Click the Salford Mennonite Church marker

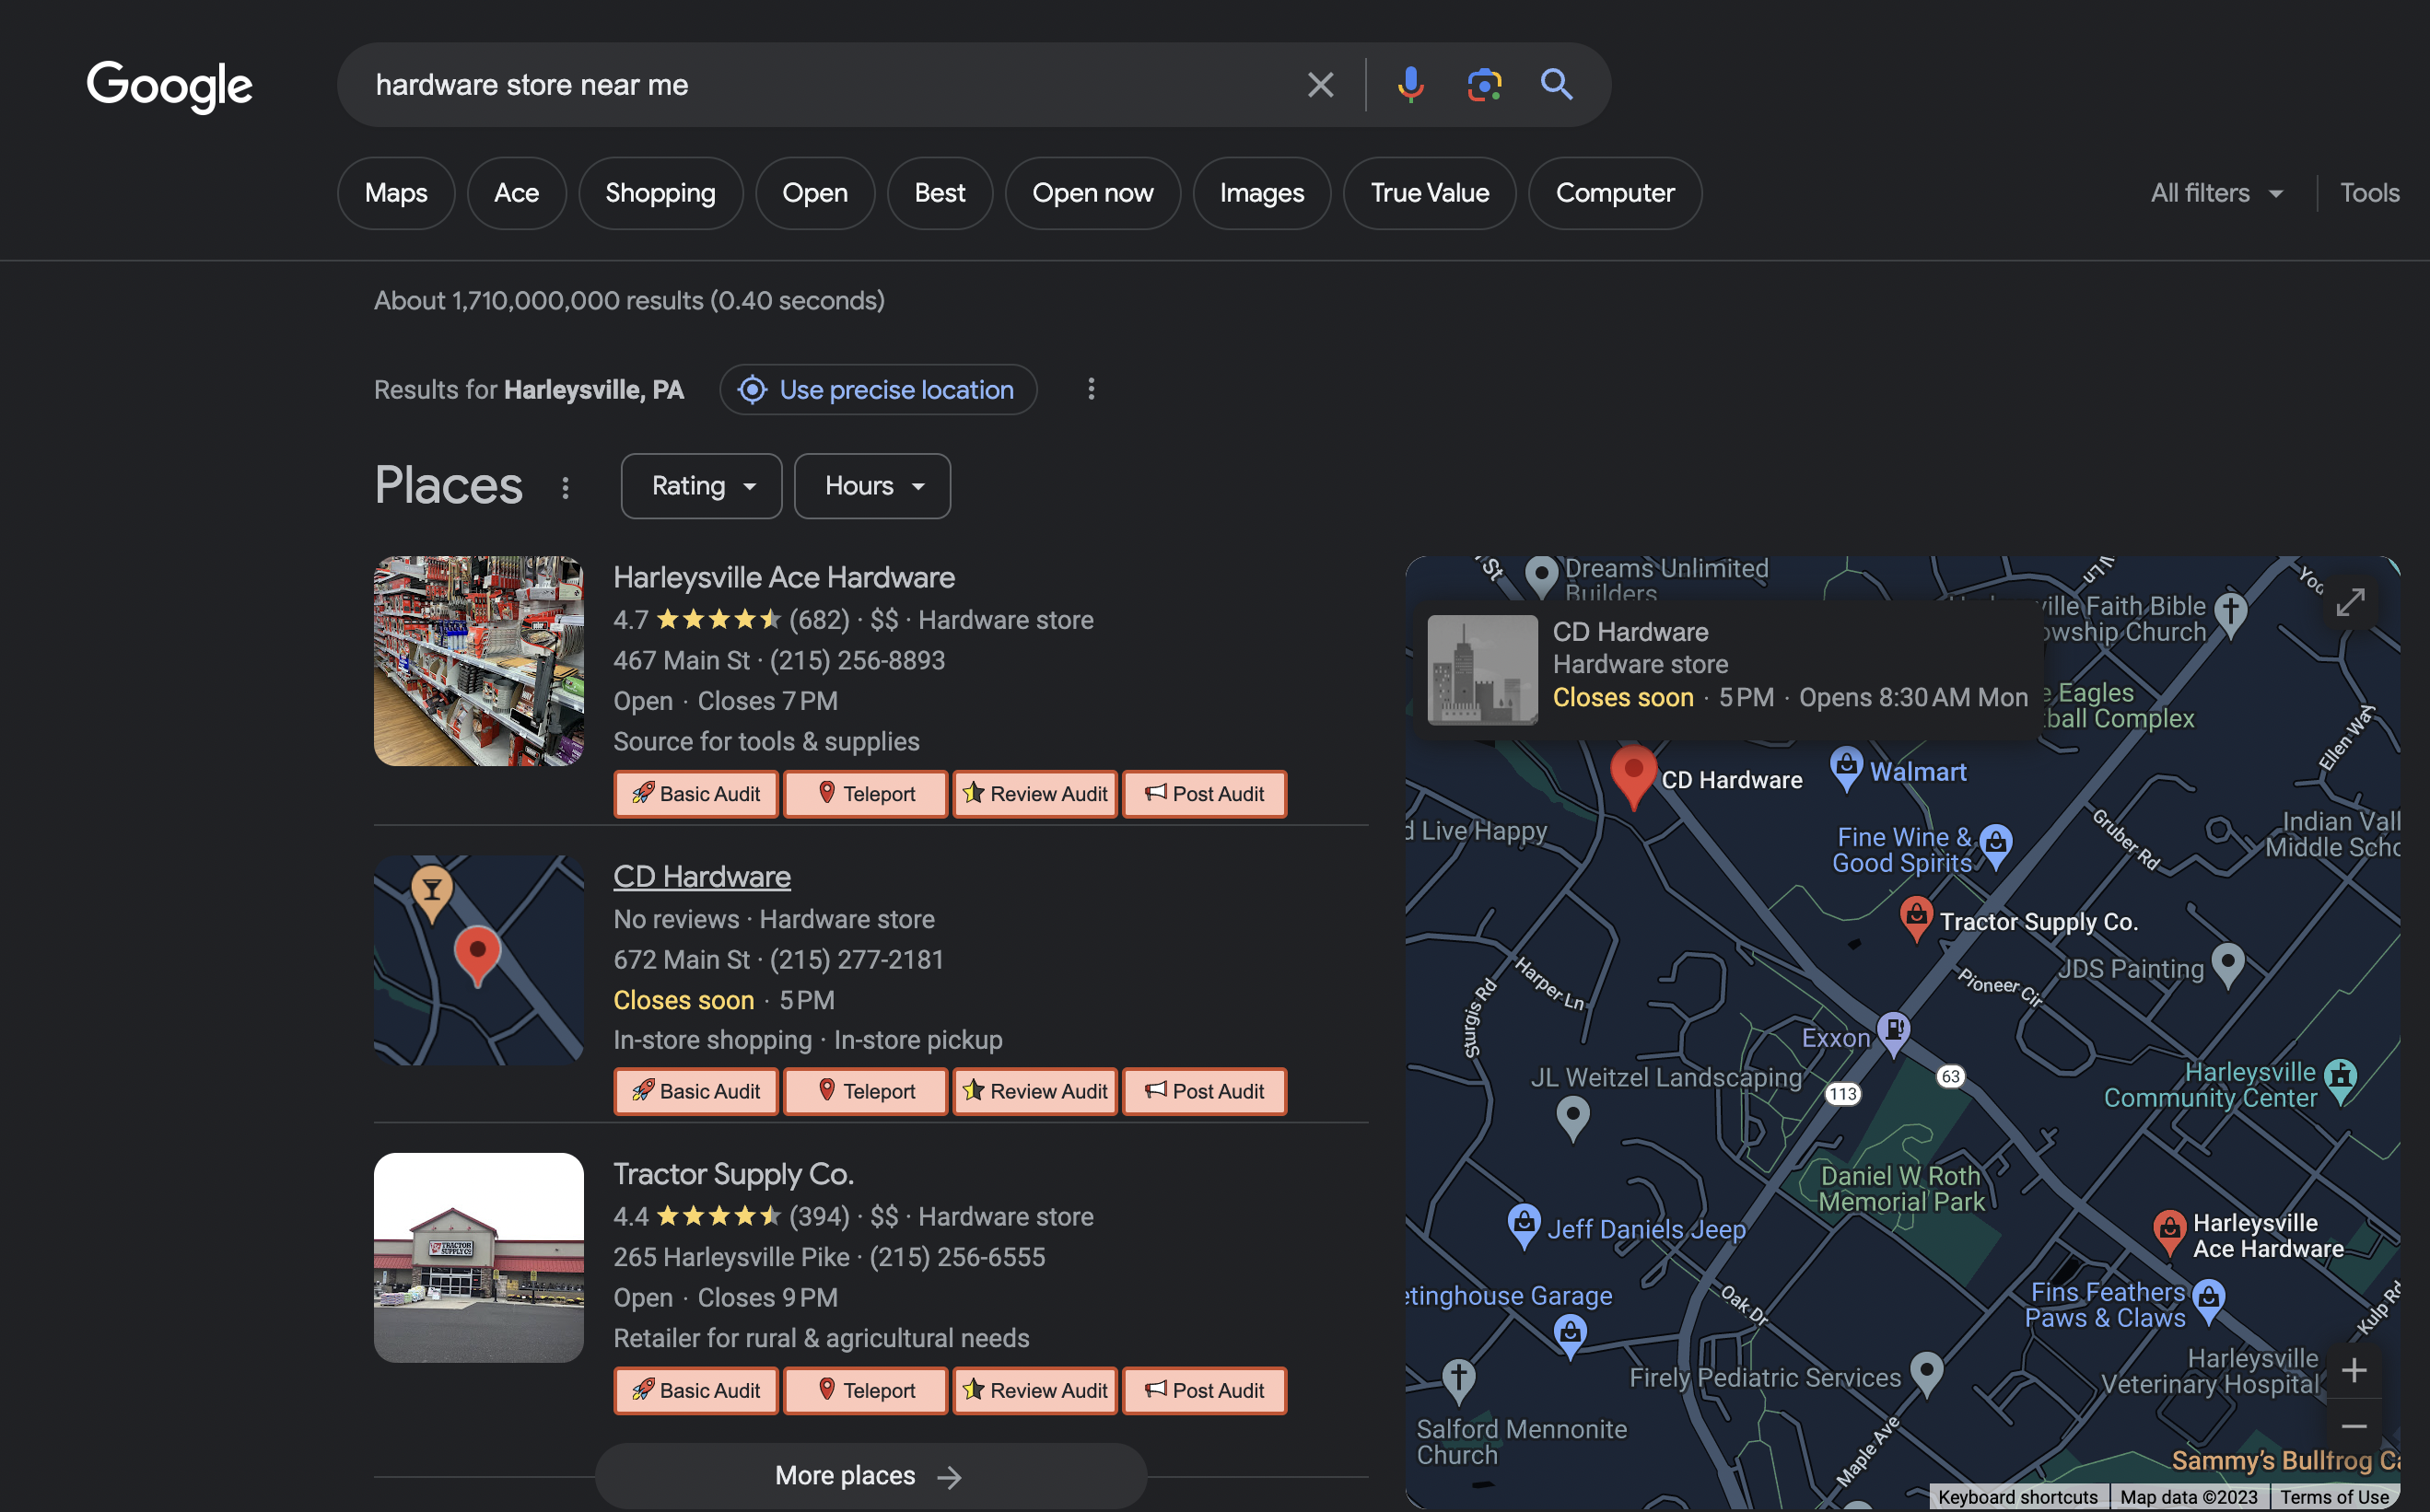pyautogui.click(x=1457, y=1381)
